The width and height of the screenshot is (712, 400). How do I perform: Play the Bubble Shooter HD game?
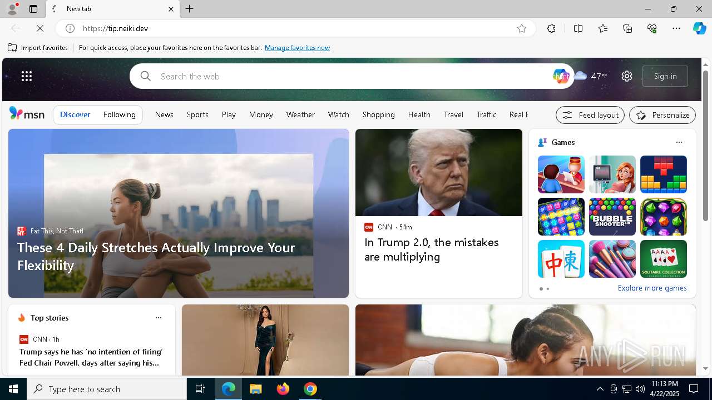(612, 217)
